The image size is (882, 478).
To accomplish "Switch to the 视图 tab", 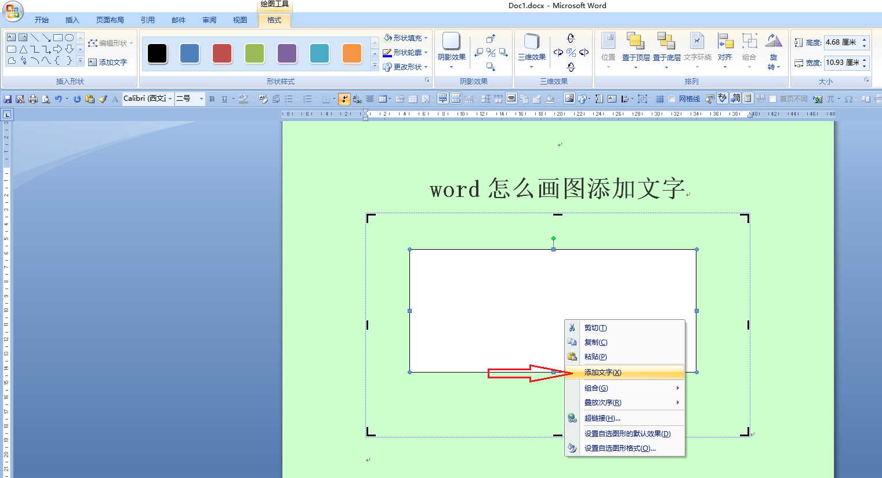I will pyautogui.click(x=240, y=20).
